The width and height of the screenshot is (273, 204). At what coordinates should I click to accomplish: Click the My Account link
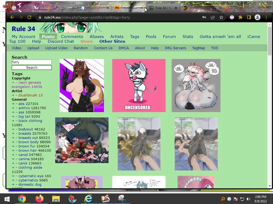(x=23, y=37)
